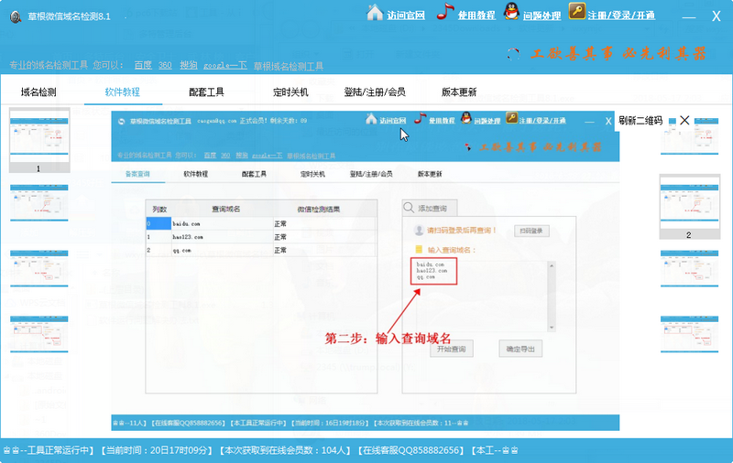Click the golden key registration icon
The width and height of the screenshot is (733, 463).
577,11
